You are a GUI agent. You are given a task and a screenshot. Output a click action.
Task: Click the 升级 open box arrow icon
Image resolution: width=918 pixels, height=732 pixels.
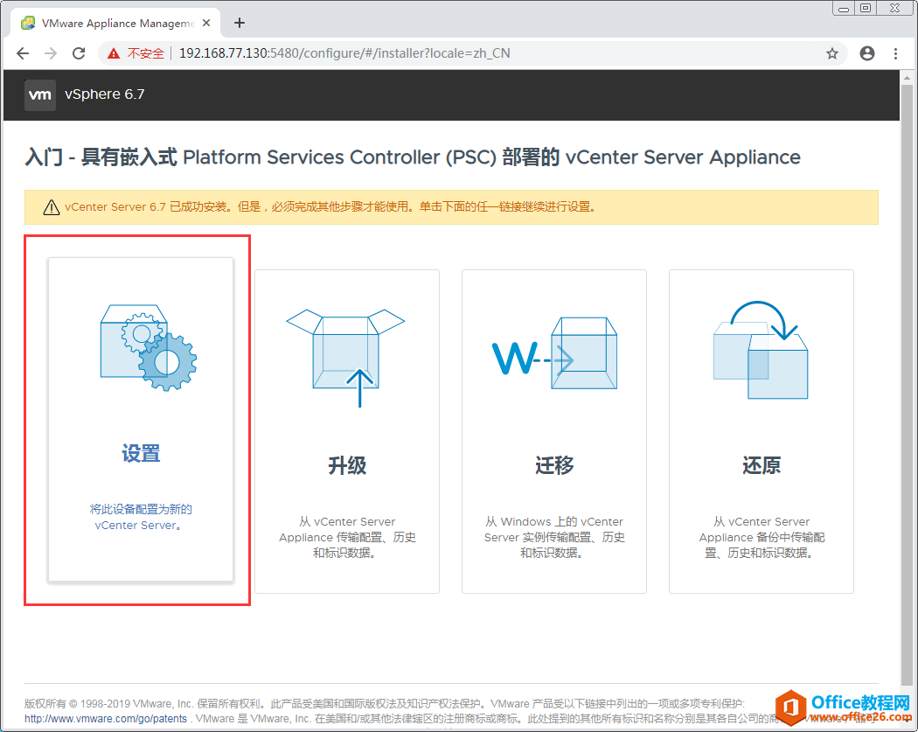pos(345,358)
